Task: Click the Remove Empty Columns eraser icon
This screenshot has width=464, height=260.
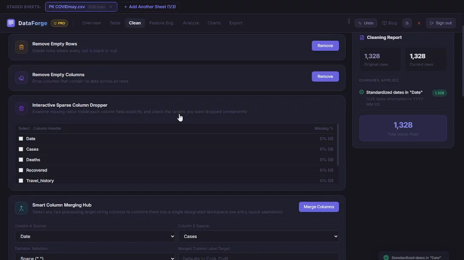Action: pyautogui.click(x=21, y=78)
